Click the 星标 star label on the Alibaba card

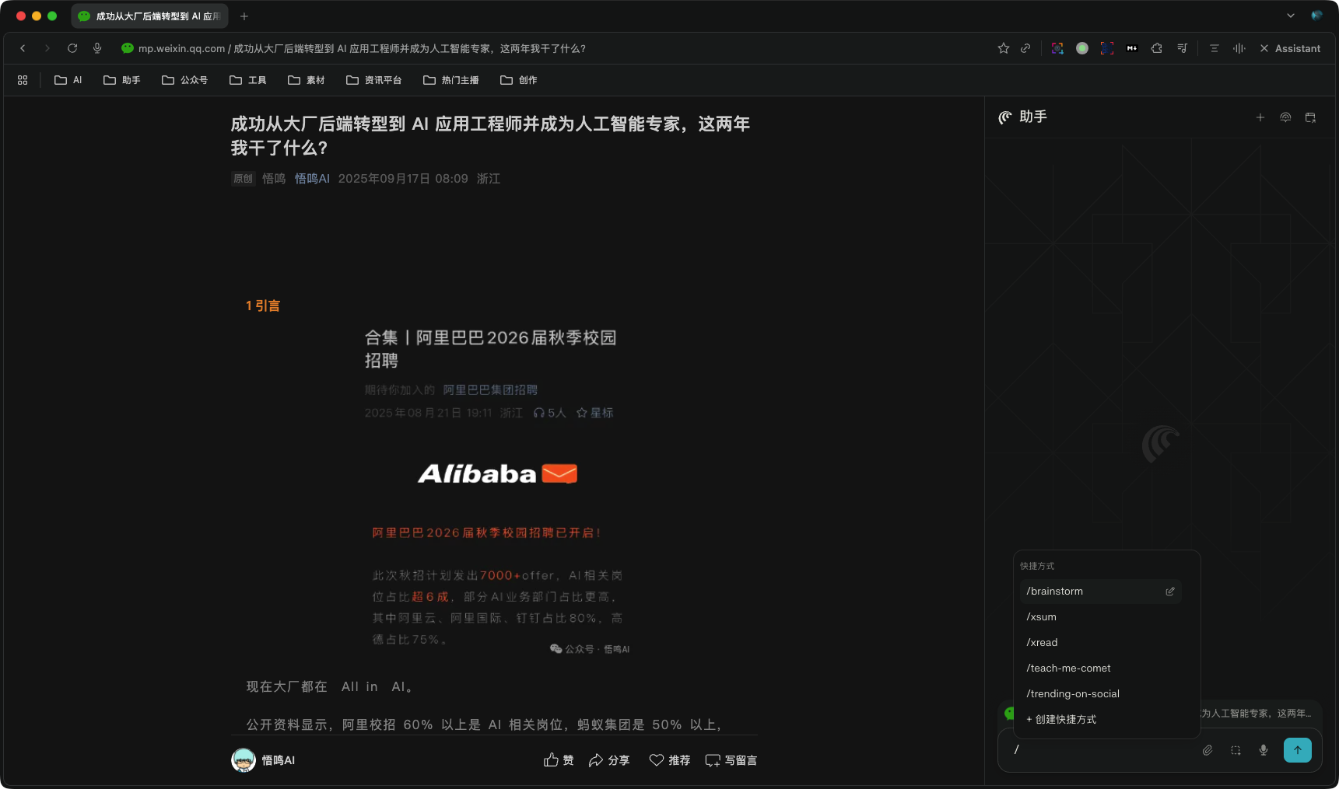pos(595,413)
